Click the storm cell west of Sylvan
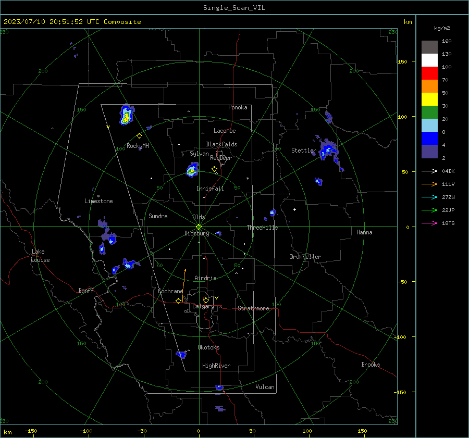 [192, 170]
